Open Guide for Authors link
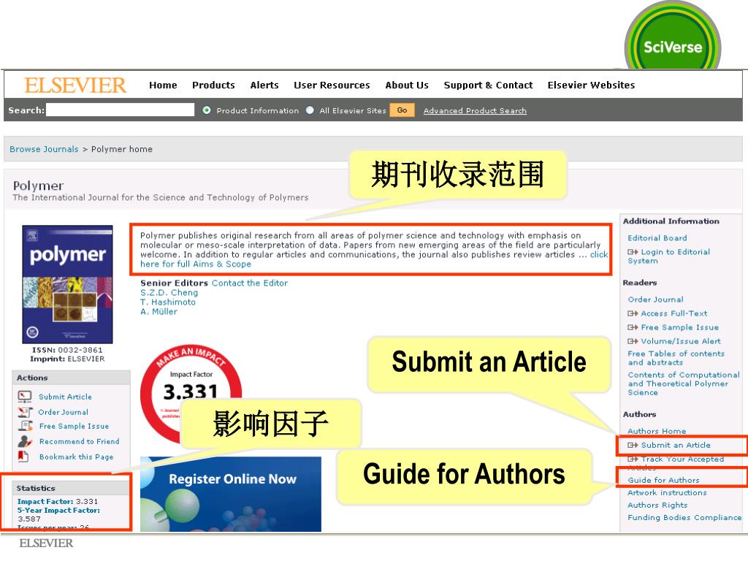Viewport: 748px width, 561px height. 663,480
